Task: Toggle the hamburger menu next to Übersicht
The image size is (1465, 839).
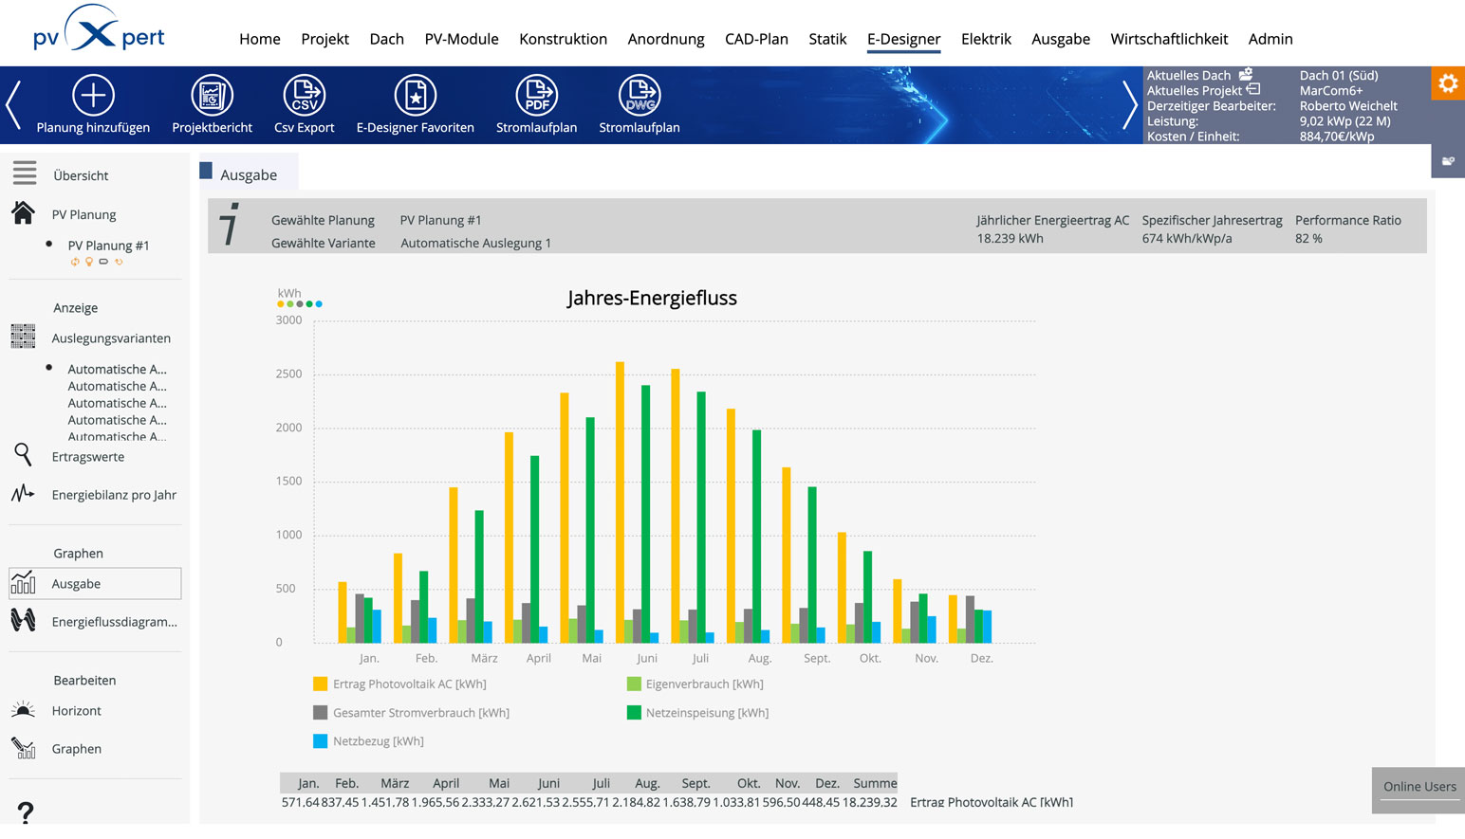Action: pos(25,173)
